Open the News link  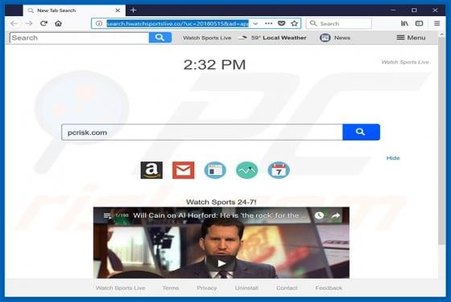[x=342, y=38]
